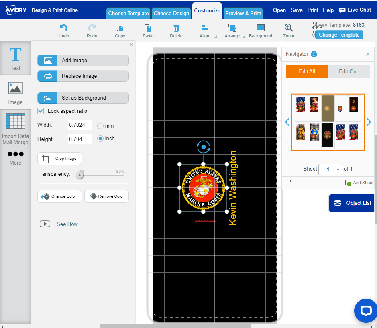Click the Background toolbar icon
377x328 pixels.
coord(260,28)
